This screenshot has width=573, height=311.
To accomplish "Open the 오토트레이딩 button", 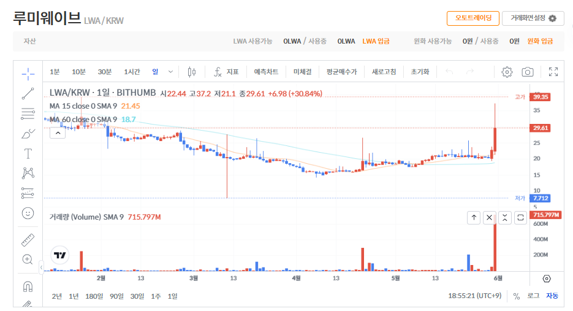I will tap(473, 18).
